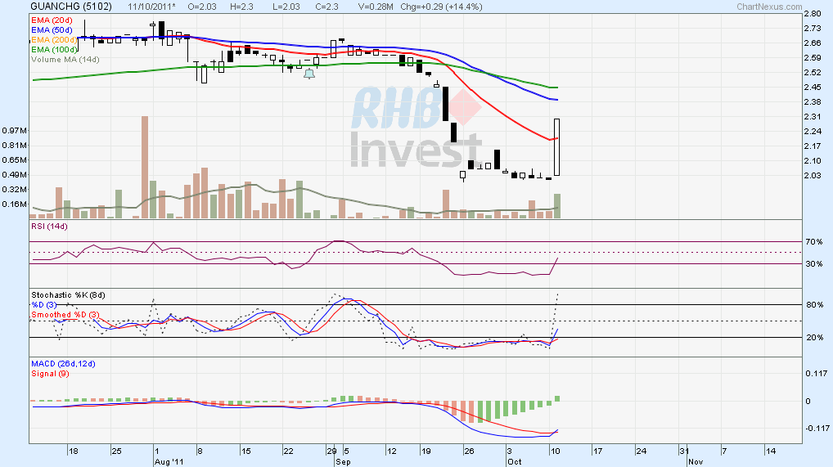The width and height of the screenshot is (833, 467).
Task: Click the Sep month label
Action: coord(340,462)
